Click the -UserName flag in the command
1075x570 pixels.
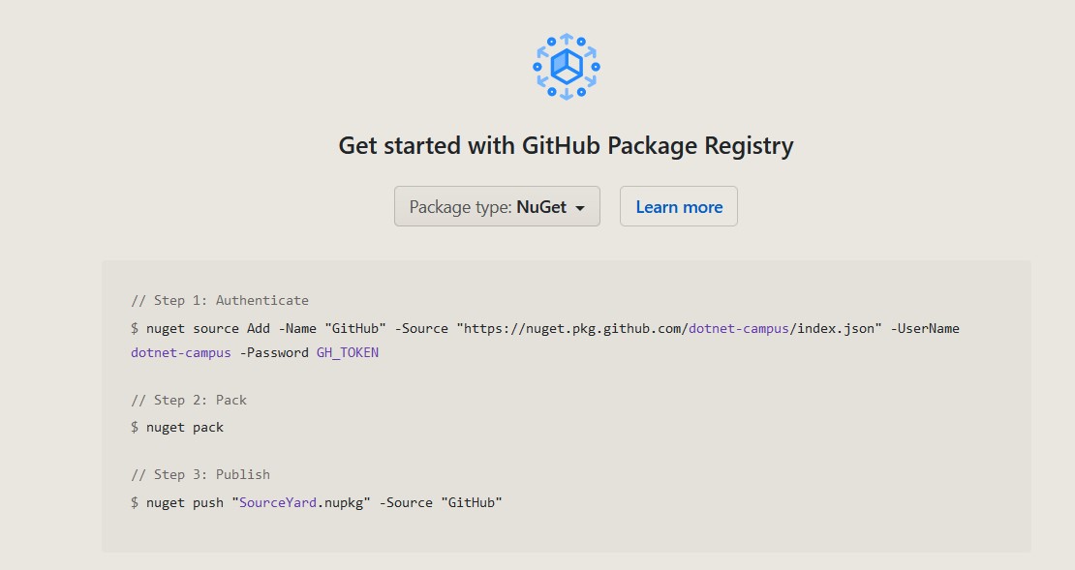click(x=925, y=328)
